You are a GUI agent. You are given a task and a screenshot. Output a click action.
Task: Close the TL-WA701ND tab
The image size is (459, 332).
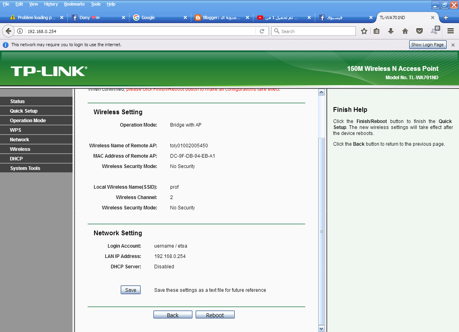(x=432, y=18)
